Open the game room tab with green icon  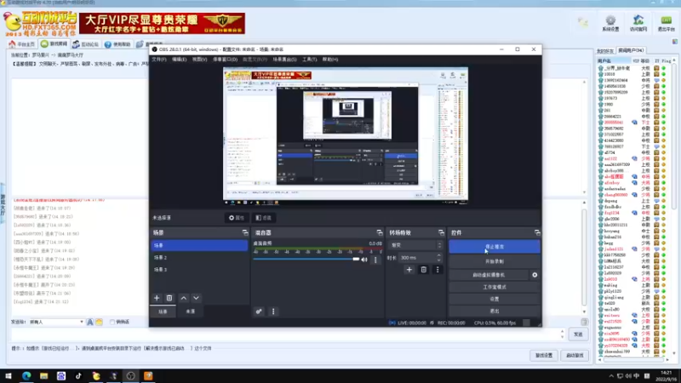tap(54, 44)
